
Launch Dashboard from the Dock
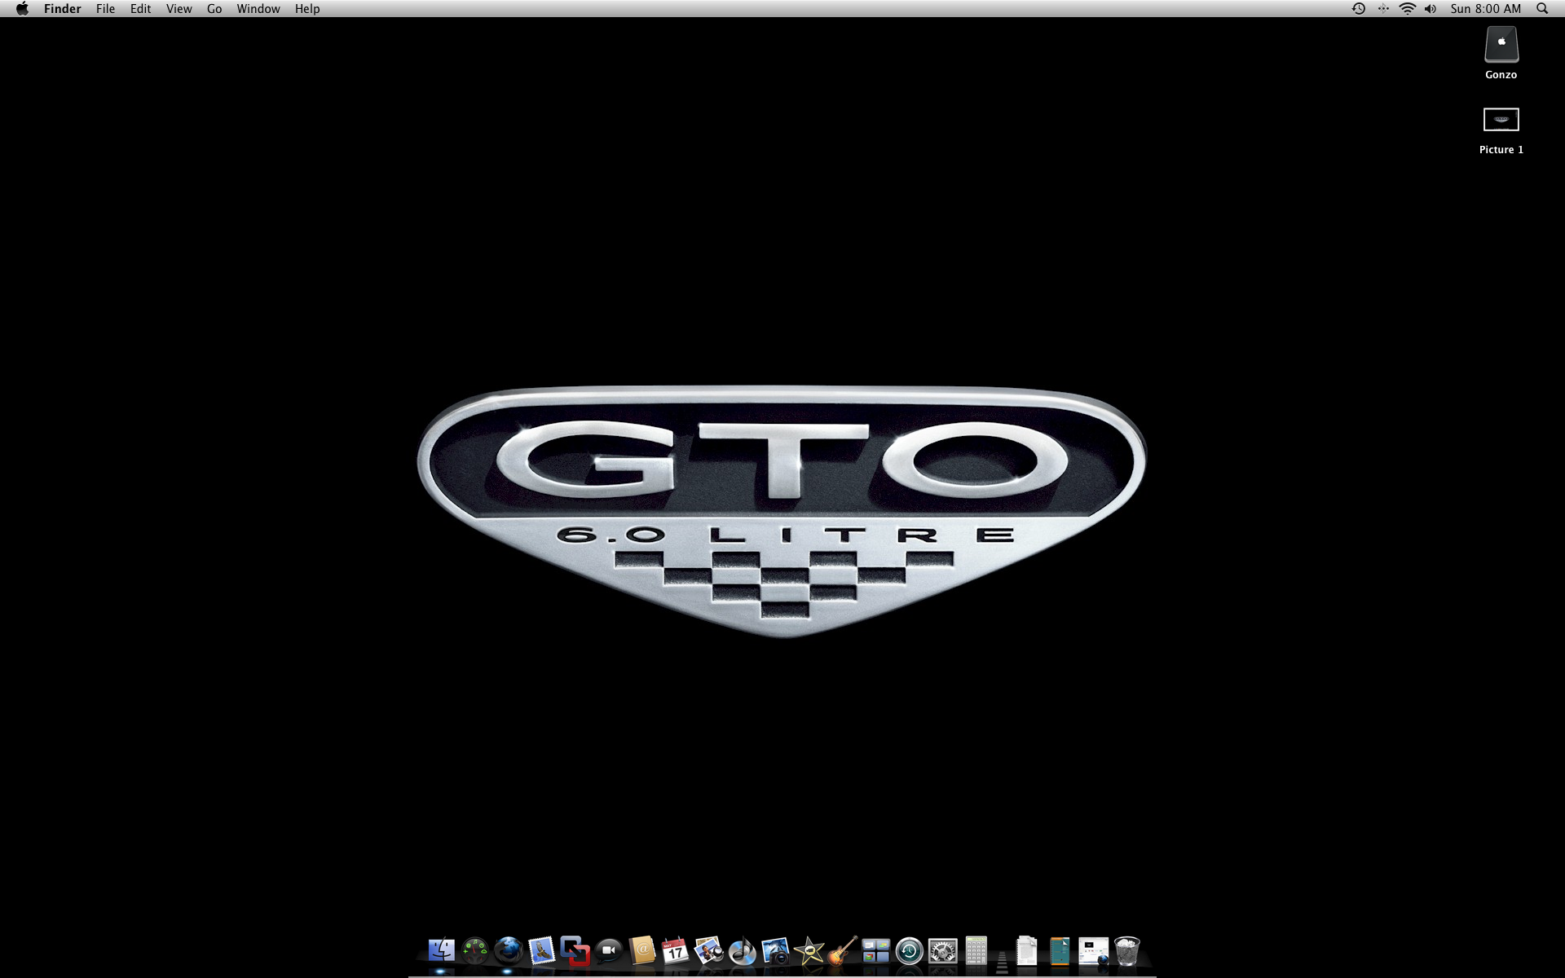click(474, 950)
